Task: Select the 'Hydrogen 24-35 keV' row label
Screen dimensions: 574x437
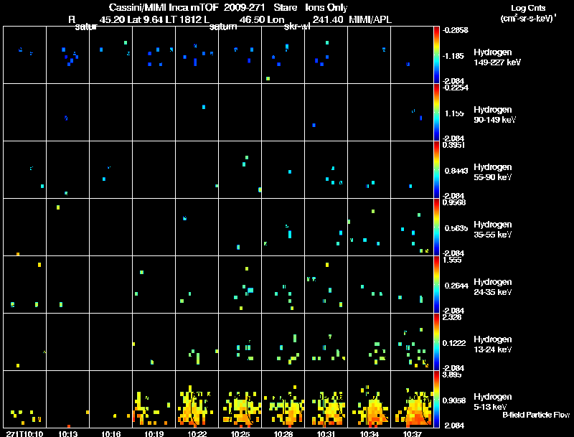Action: pyautogui.click(x=493, y=287)
